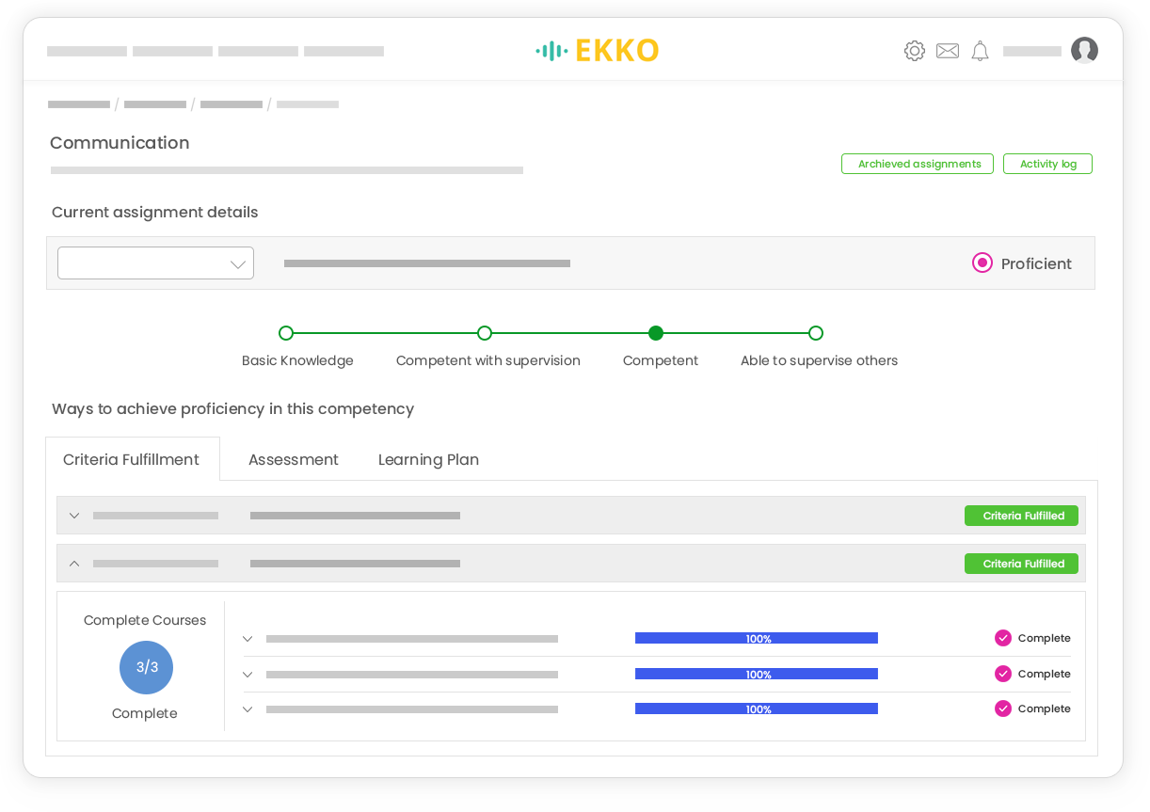Collapse the second criteria row chevron
The image size is (1150, 812).
pos(74,564)
